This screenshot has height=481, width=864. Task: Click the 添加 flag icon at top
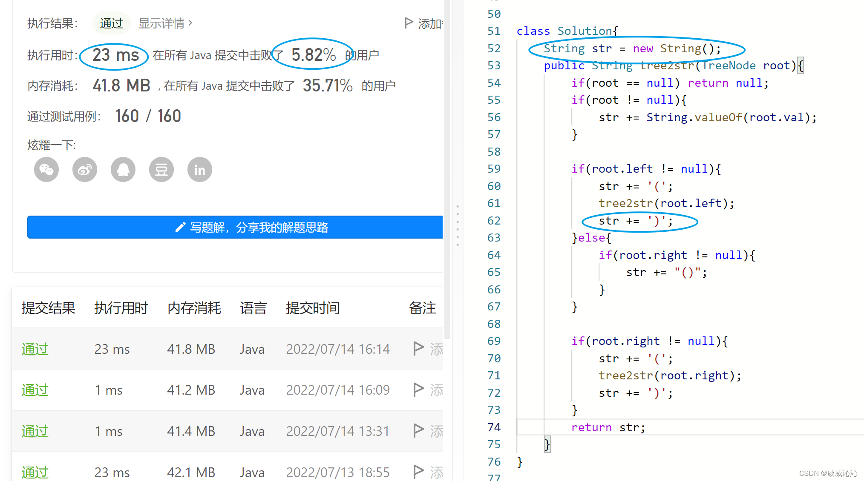pos(409,23)
